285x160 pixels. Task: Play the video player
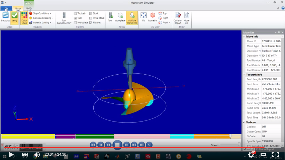pyautogui.click(x=11, y=155)
